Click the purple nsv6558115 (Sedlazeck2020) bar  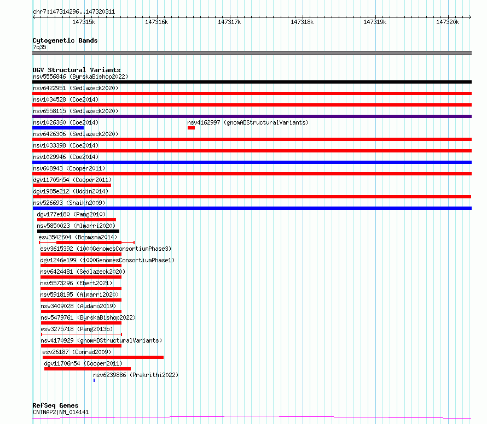(x=252, y=116)
